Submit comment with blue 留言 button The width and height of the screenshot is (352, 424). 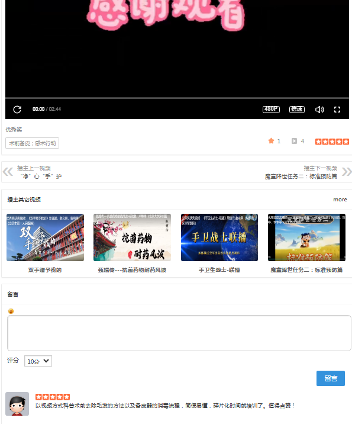pyautogui.click(x=331, y=378)
